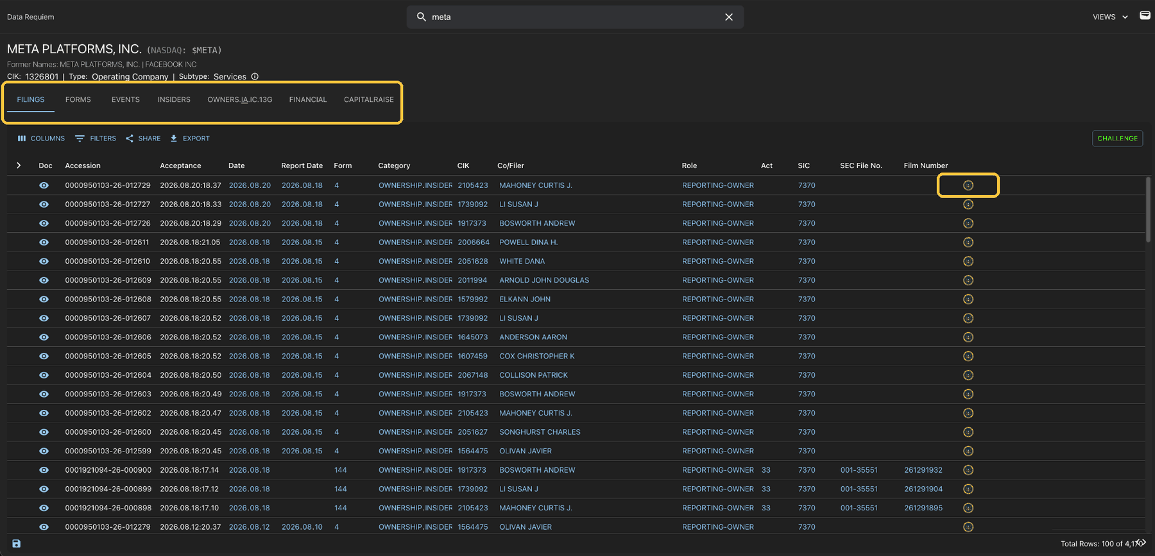Image resolution: width=1155 pixels, height=556 pixels.
Task: Click eye icon for accession 0000950103-26-012279
Action: (x=44, y=527)
